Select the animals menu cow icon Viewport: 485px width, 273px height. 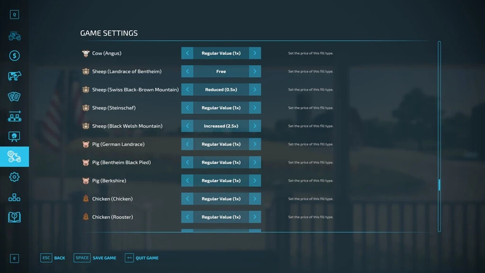(14, 75)
